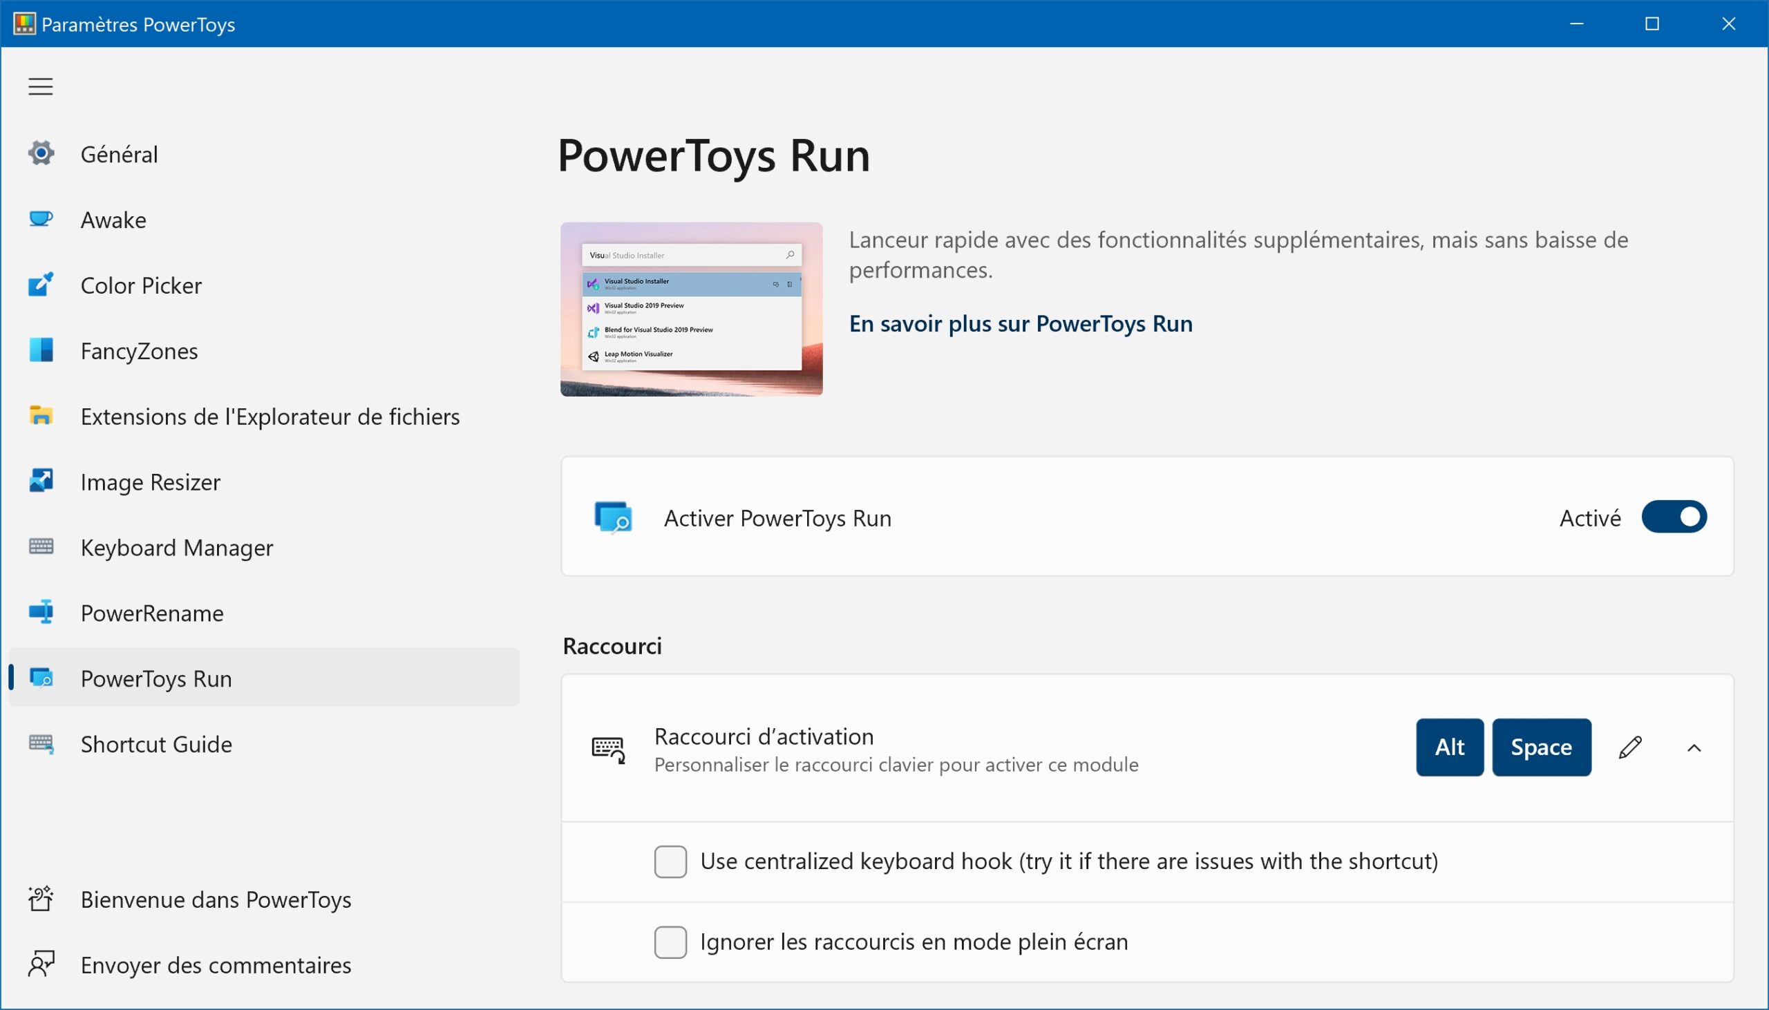
Task: Select Color Picker in the sidebar
Action: (x=263, y=285)
